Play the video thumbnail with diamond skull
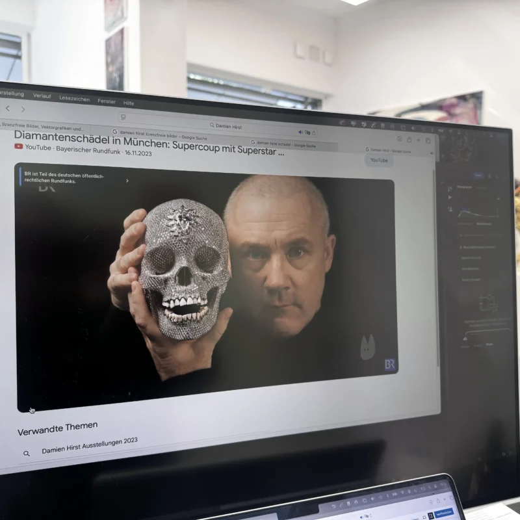This screenshot has height=520, width=520. (x=207, y=287)
